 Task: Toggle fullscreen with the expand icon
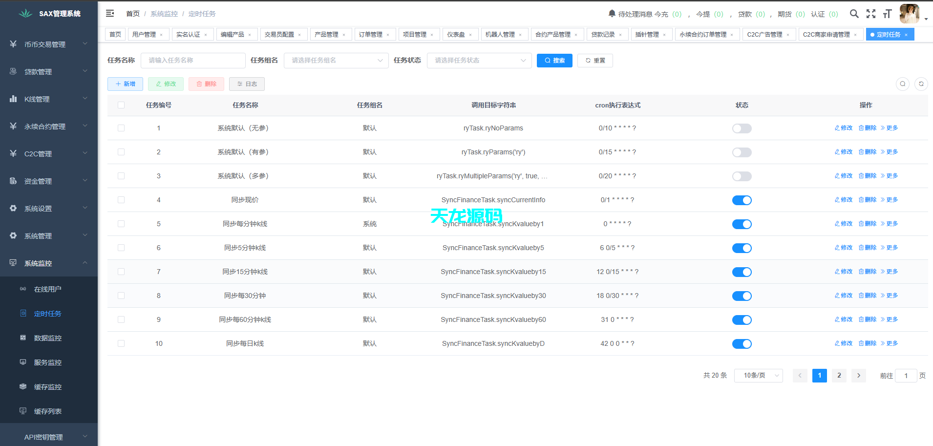[x=871, y=14]
